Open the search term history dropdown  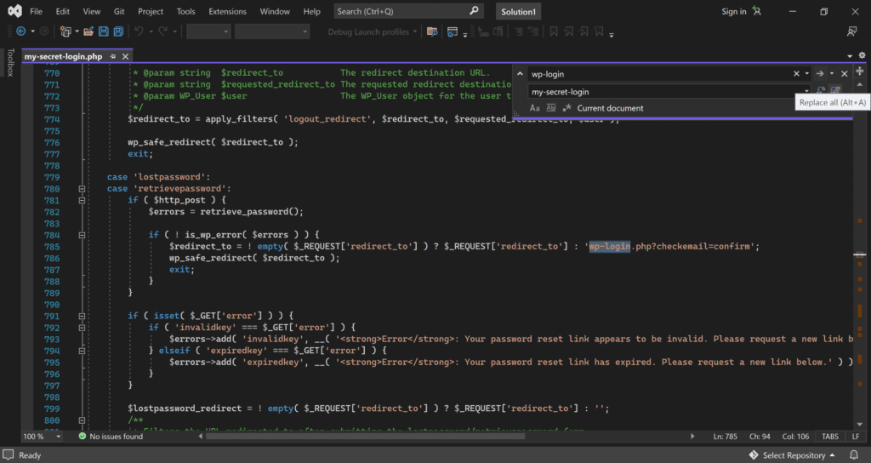(x=806, y=73)
